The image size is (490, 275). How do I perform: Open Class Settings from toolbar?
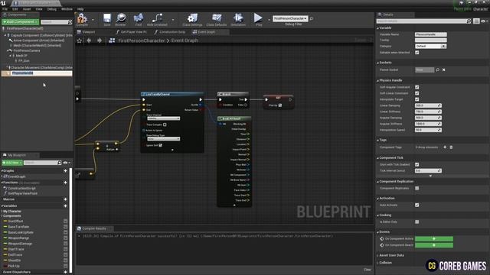pos(192,19)
